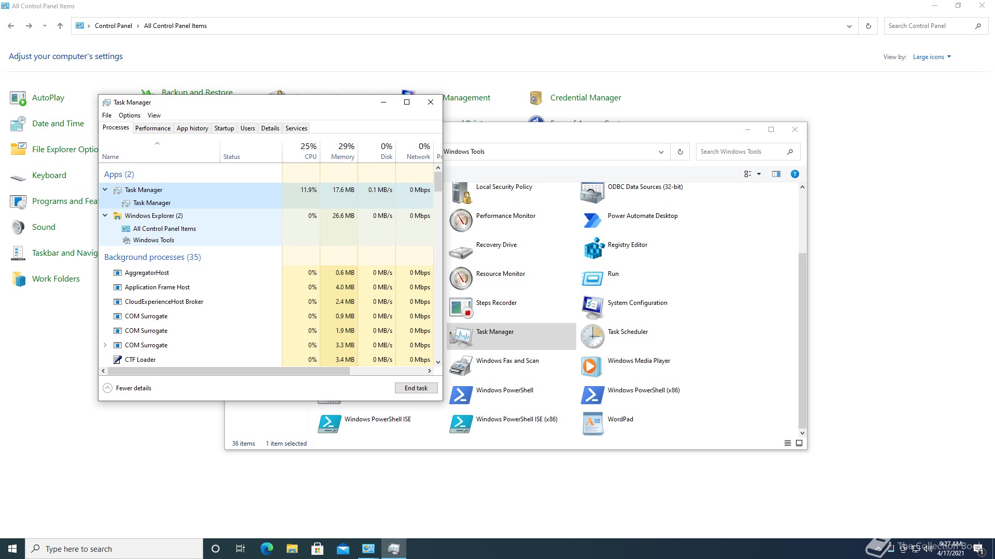Click Windows Tools vertical scrollbar
Image resolution: width=995 pixels, height=559 pixels.
point(802,341)
